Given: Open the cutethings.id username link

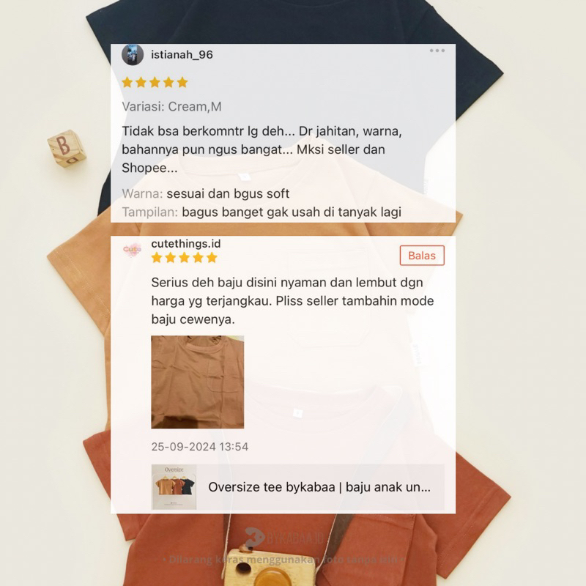Looking at the screenshot, I should pos(186,244).
